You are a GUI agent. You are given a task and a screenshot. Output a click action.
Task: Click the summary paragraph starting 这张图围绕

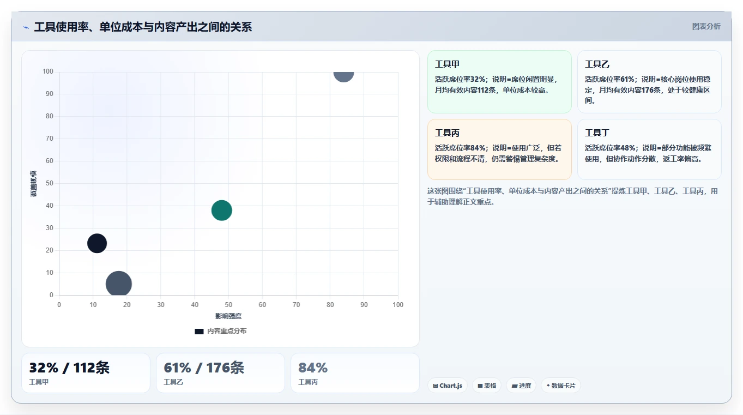click(x=572, y=196)
